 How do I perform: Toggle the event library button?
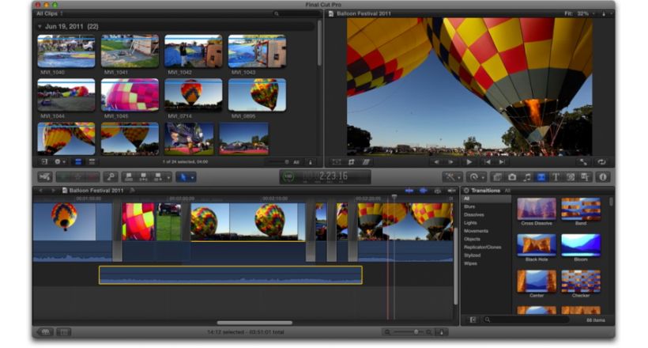pos(44,162)
